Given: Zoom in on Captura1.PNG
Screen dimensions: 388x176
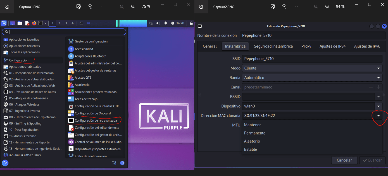Looking at the screenshot, I should tap(133, 6).
